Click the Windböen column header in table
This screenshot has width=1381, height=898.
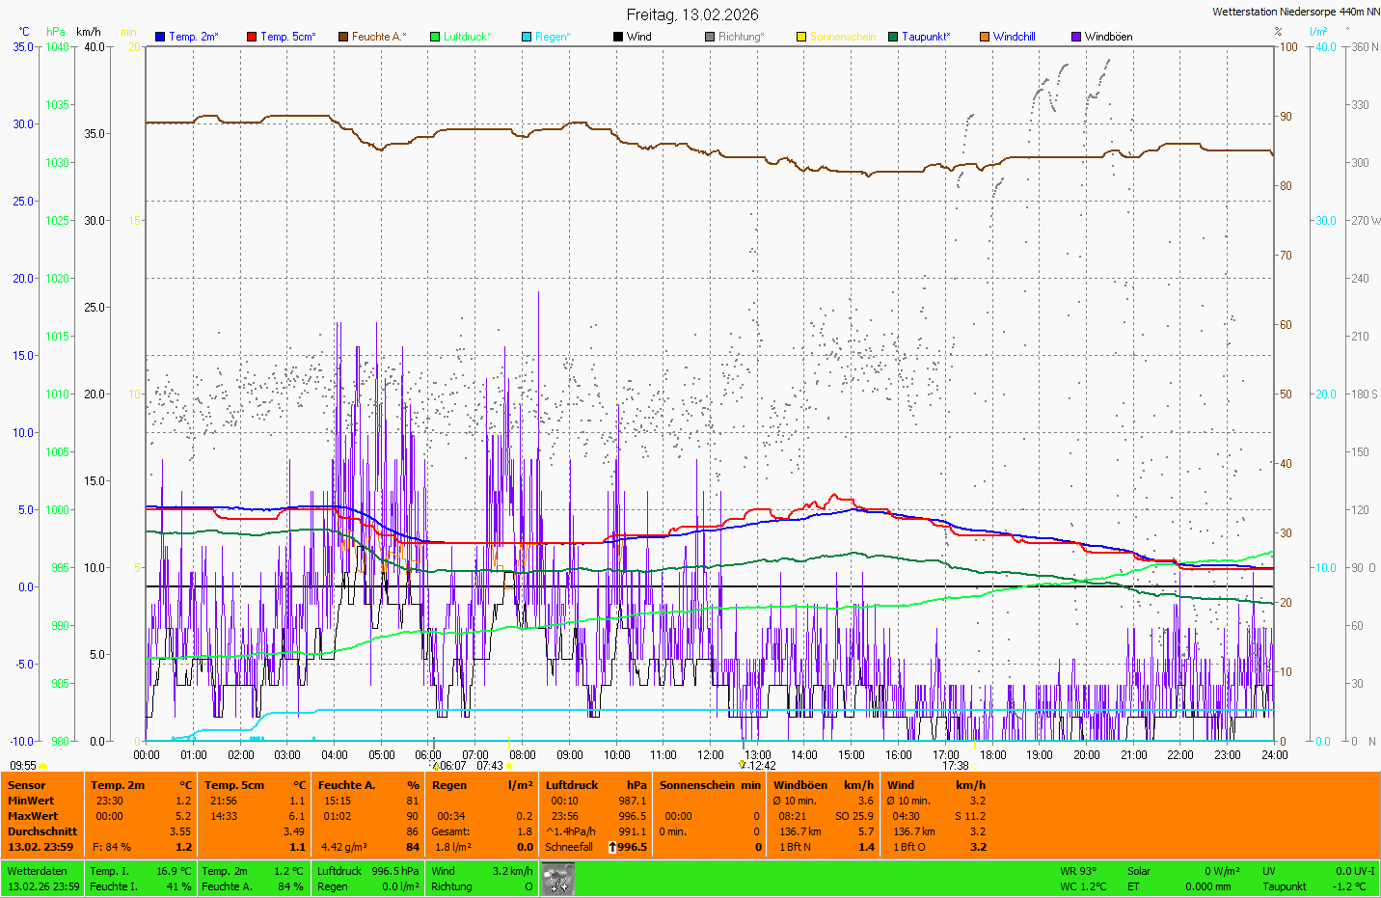pyautogui.click(x=799, y=785)
